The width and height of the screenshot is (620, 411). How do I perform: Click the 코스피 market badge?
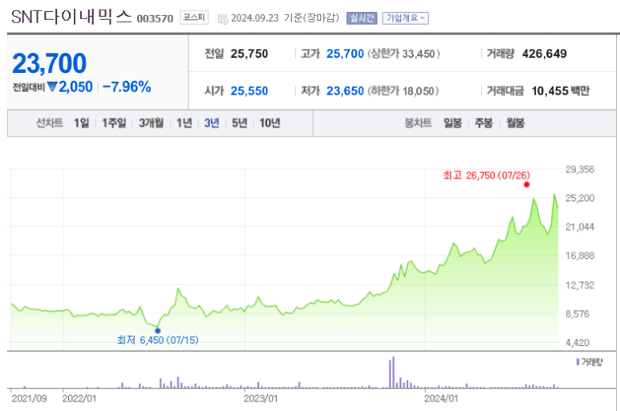tap(194, 18)
